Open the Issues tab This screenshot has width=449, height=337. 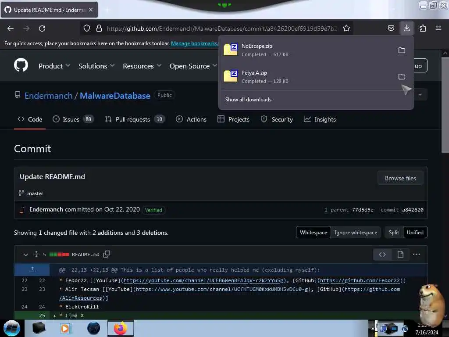click(73, 119)
